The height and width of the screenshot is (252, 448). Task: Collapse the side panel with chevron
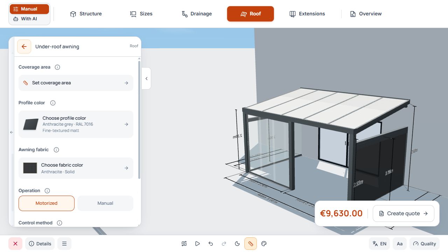146,78
